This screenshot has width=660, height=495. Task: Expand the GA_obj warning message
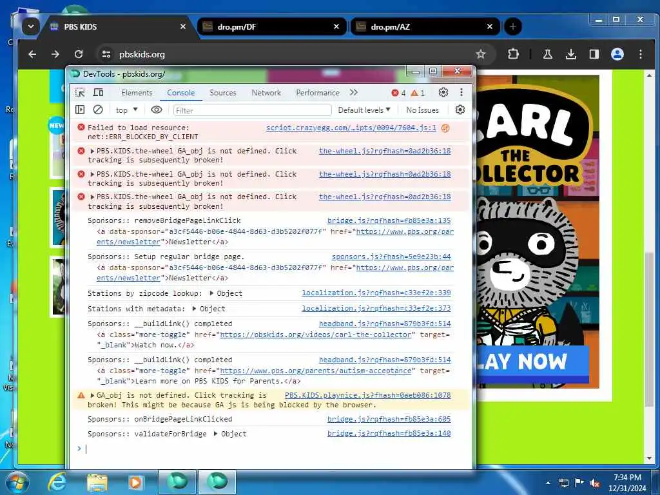[x=92, y=395]
